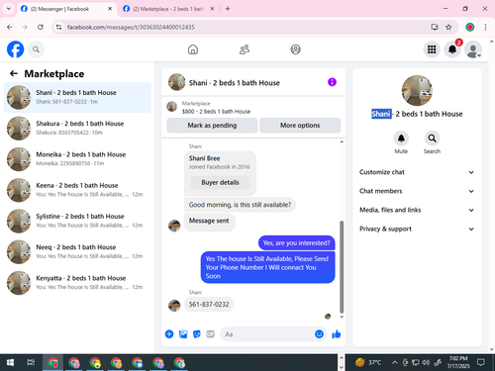
Task: Go back in the browser history
Action: coord(10,27)
